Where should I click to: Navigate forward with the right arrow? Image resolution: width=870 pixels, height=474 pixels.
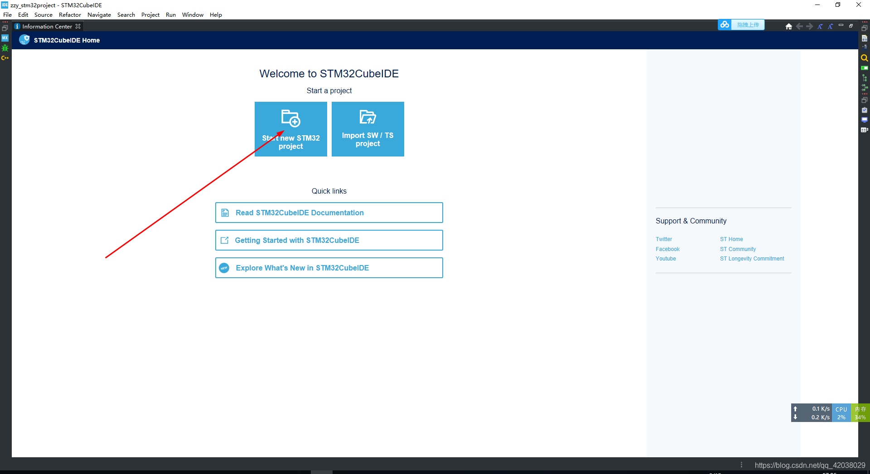point(809,26)
